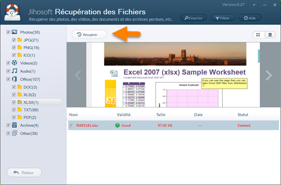This screenshot has height=185, width=281.
Task: Sort by the Statut column header
Action: [243, 115]
